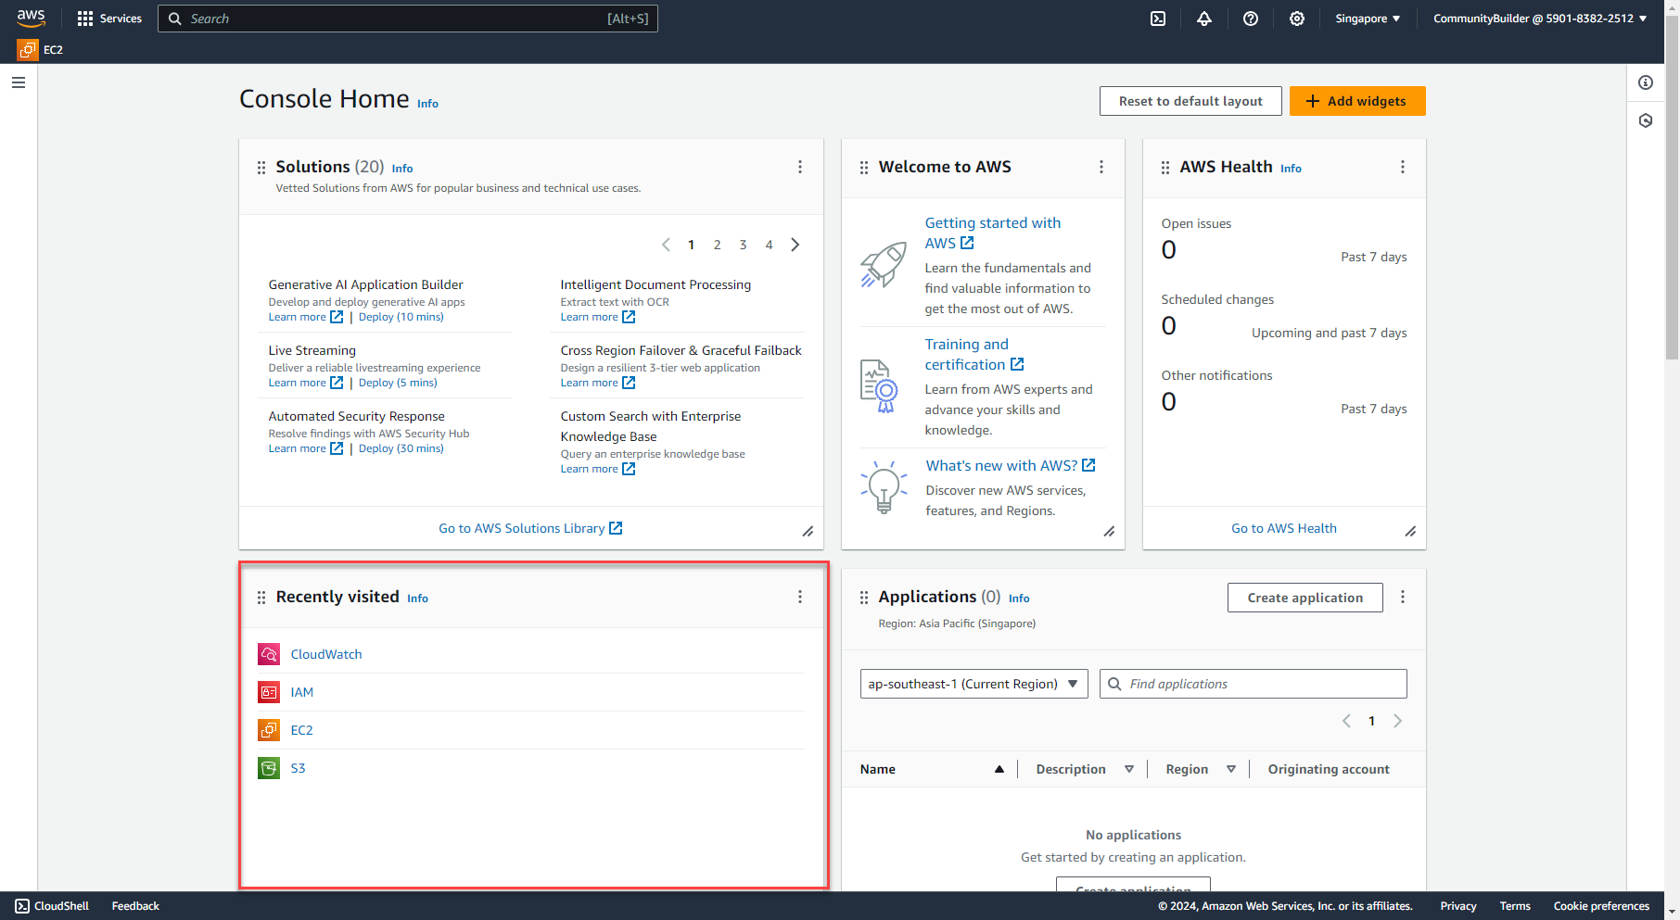Click the Add widgets button
Viewport: 1680px width, 920px height.
1357,101
